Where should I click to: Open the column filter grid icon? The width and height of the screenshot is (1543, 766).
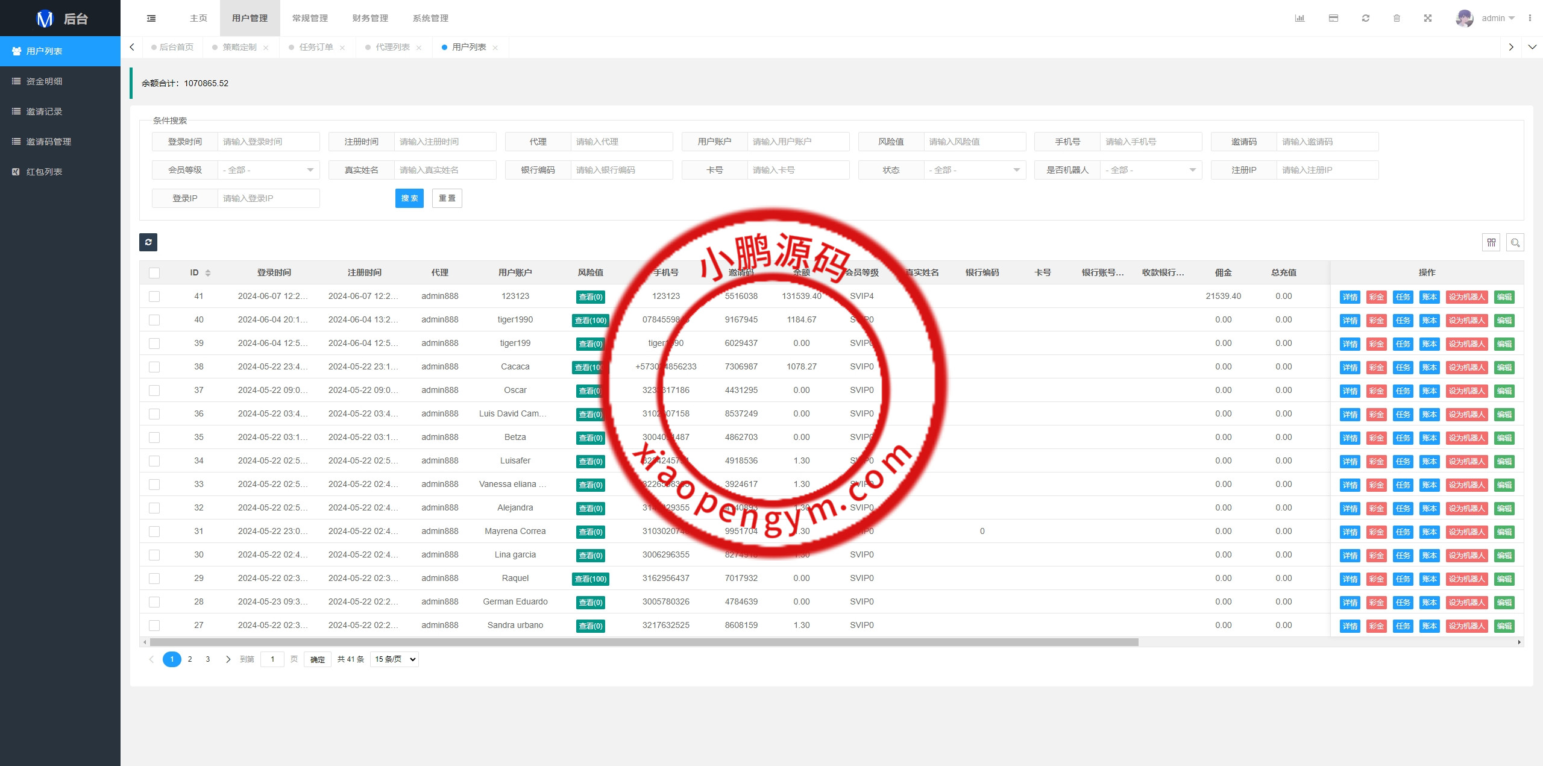[x=1491, y=242]
